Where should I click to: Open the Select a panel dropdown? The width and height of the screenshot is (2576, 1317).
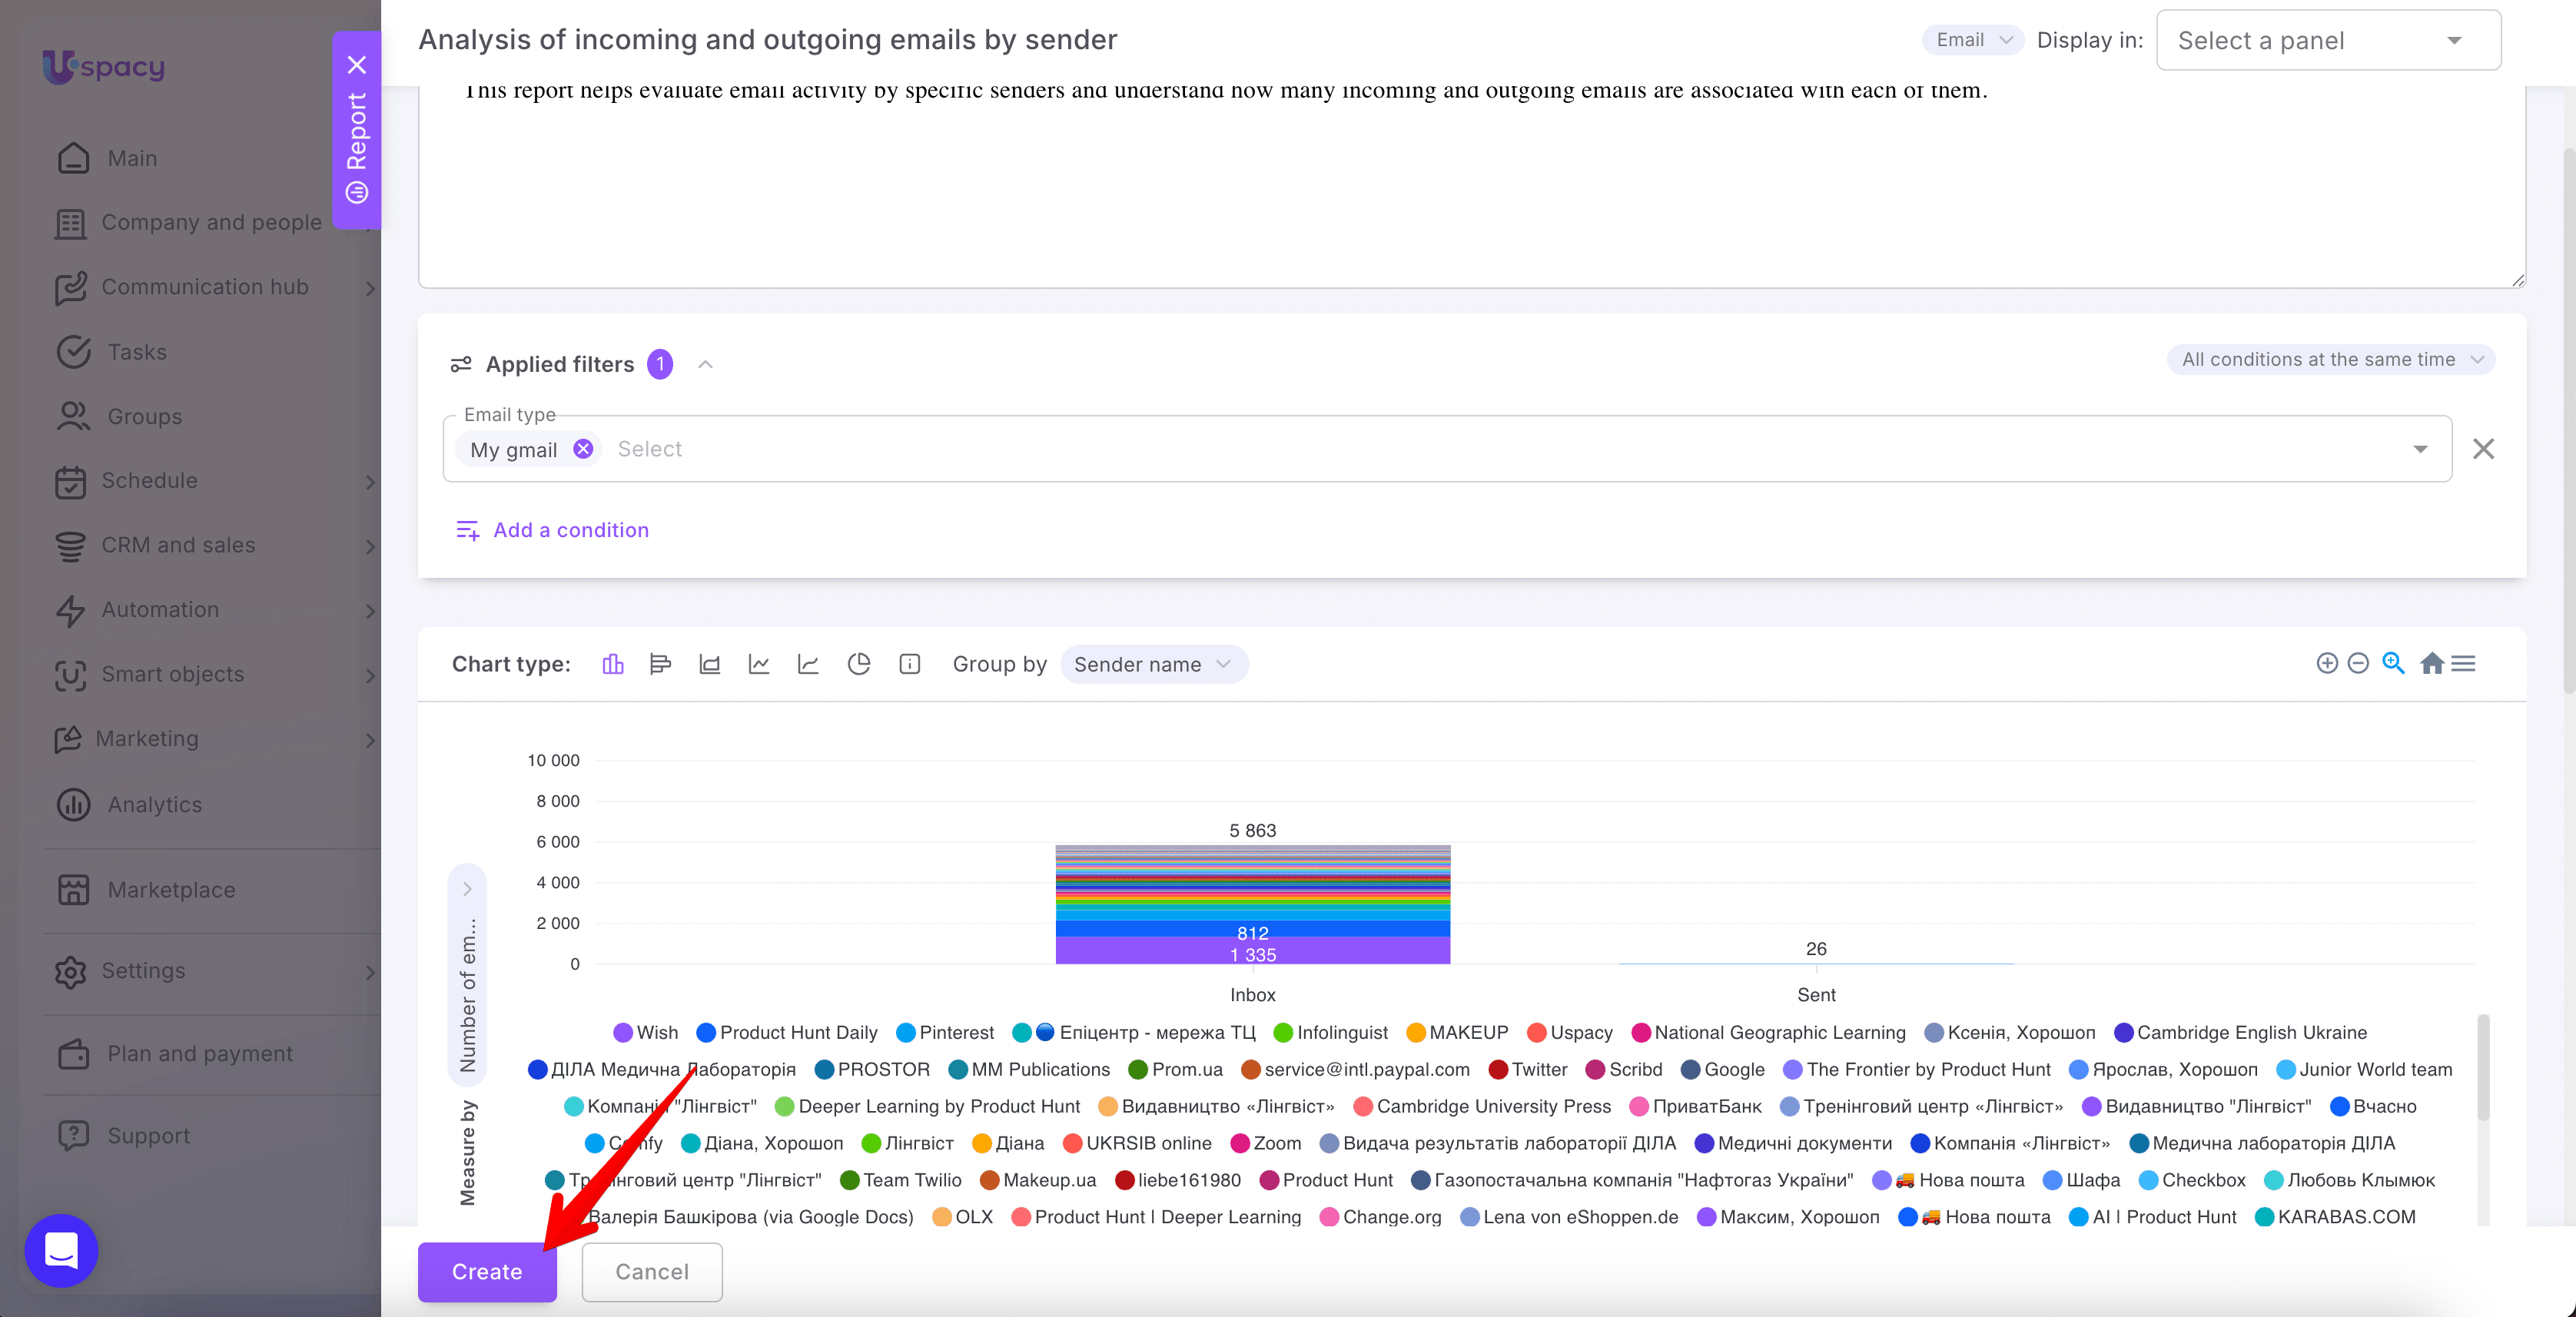tap(2328, 41)
